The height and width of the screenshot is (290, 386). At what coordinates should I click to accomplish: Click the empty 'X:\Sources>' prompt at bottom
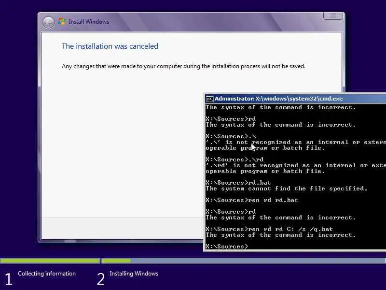point(227,246)
